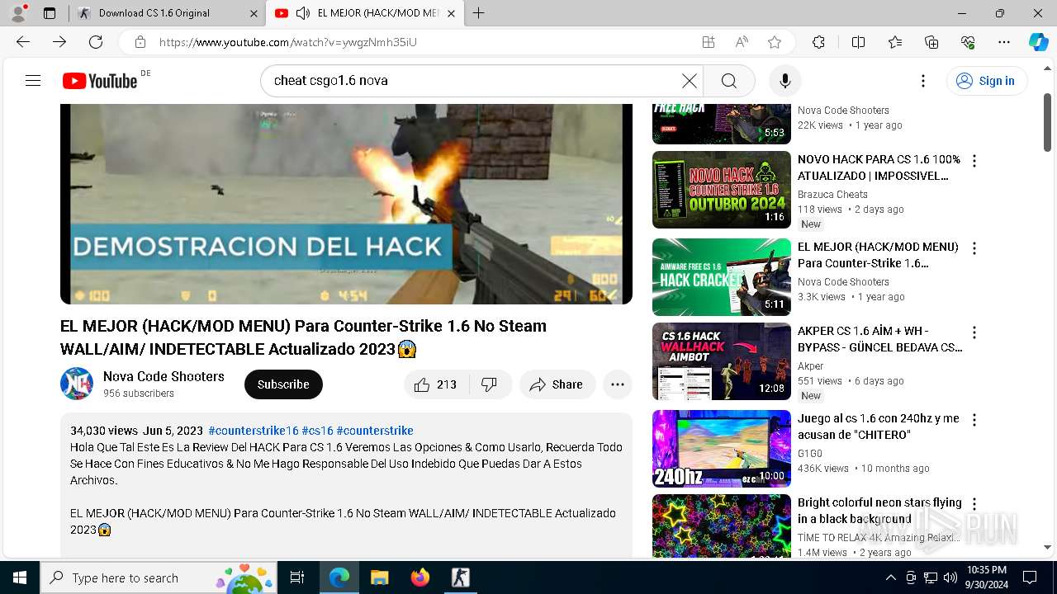Clear the search box with the X
Viewport: 1057px width, 594px height.
689,81
